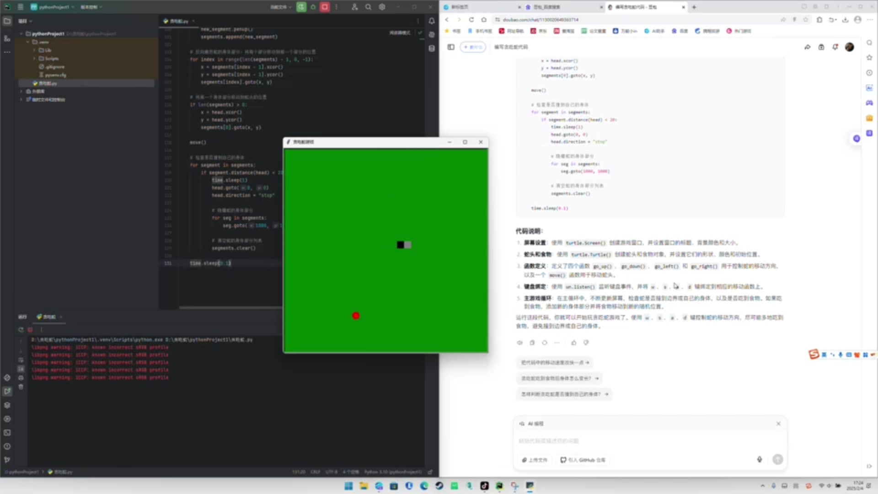Run the Python script with the green run icon
878x494 pixels.
point(301,7)
